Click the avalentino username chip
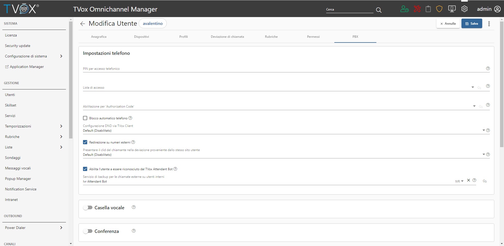504x246 pixels. 153,23
